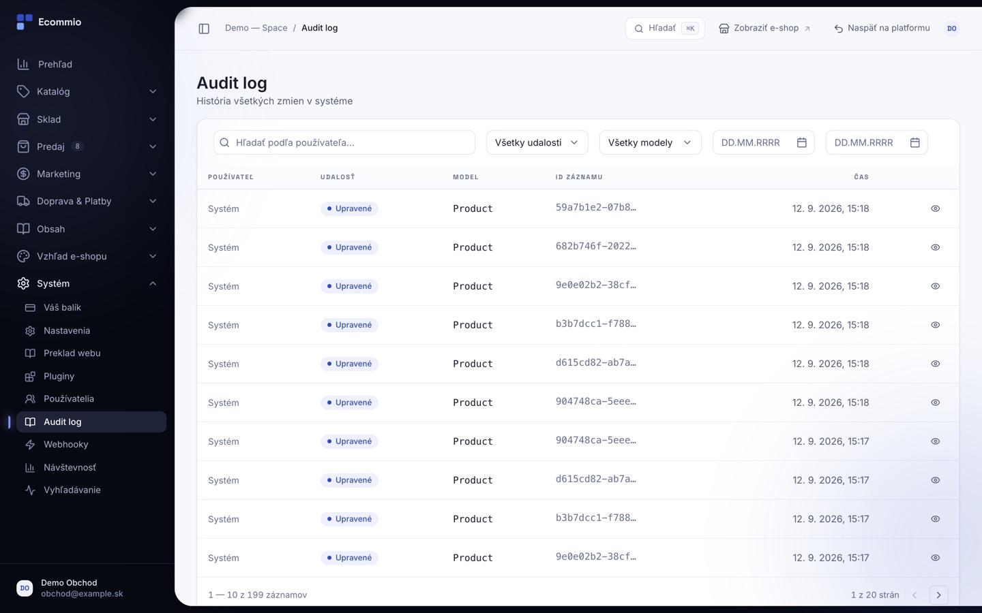View details of b3b7dcc1-f788 at 15:18
982x613 pixels.
936,325
